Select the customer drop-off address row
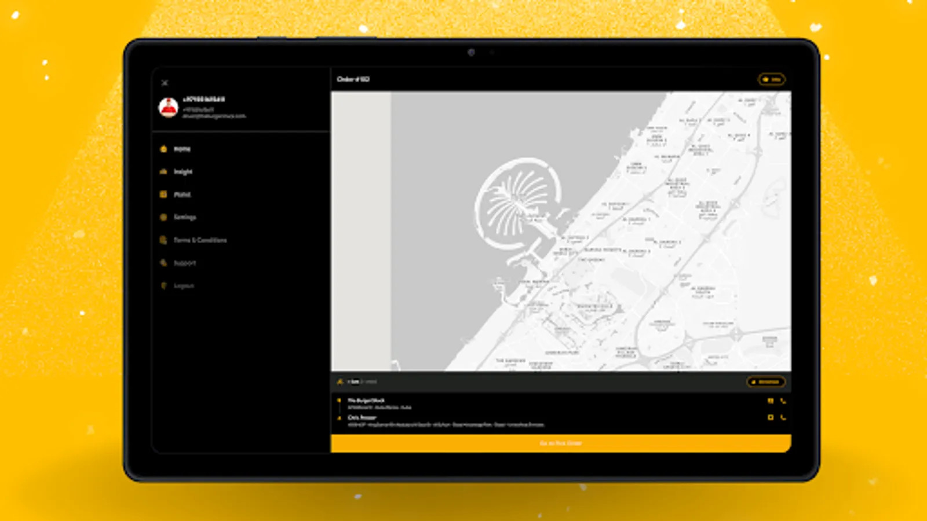 point(561,421)
